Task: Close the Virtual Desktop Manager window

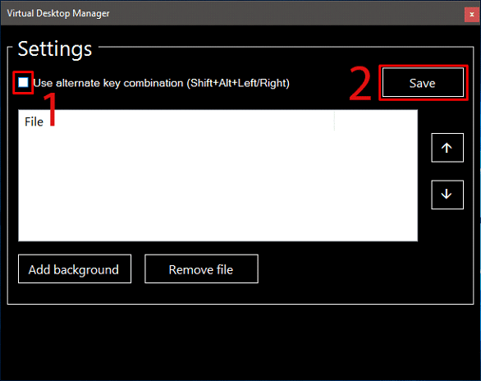Action: coord(471,14)
